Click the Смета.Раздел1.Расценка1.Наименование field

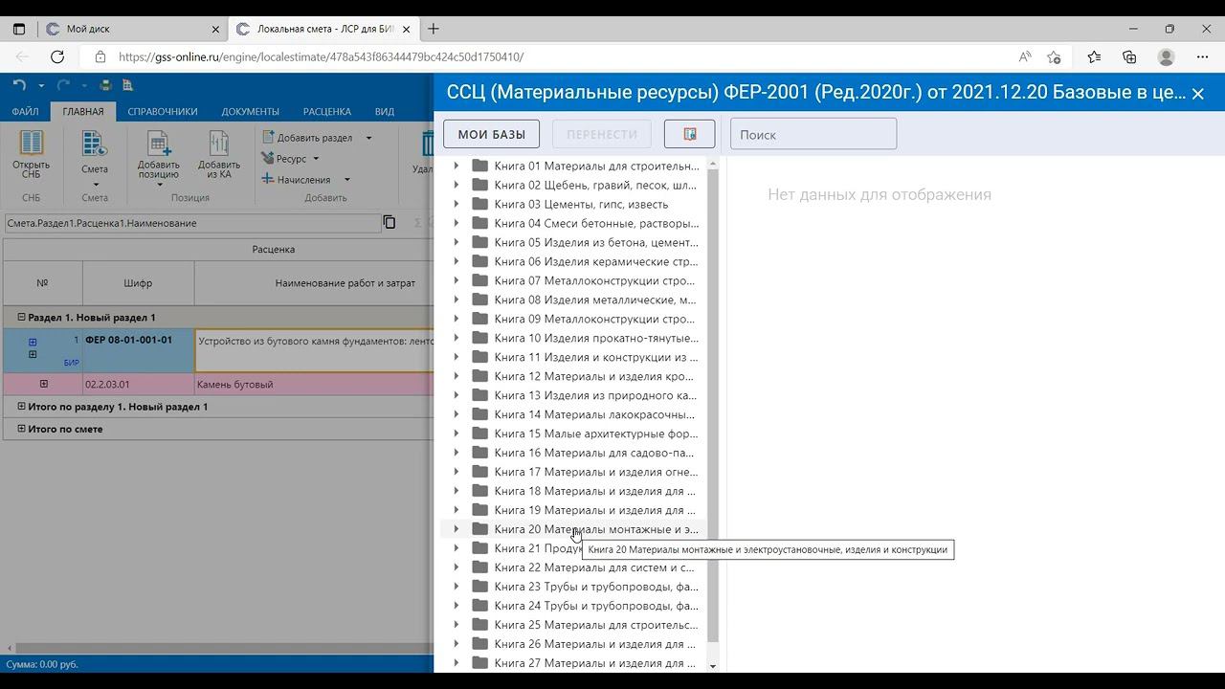(x=191, y=223)
